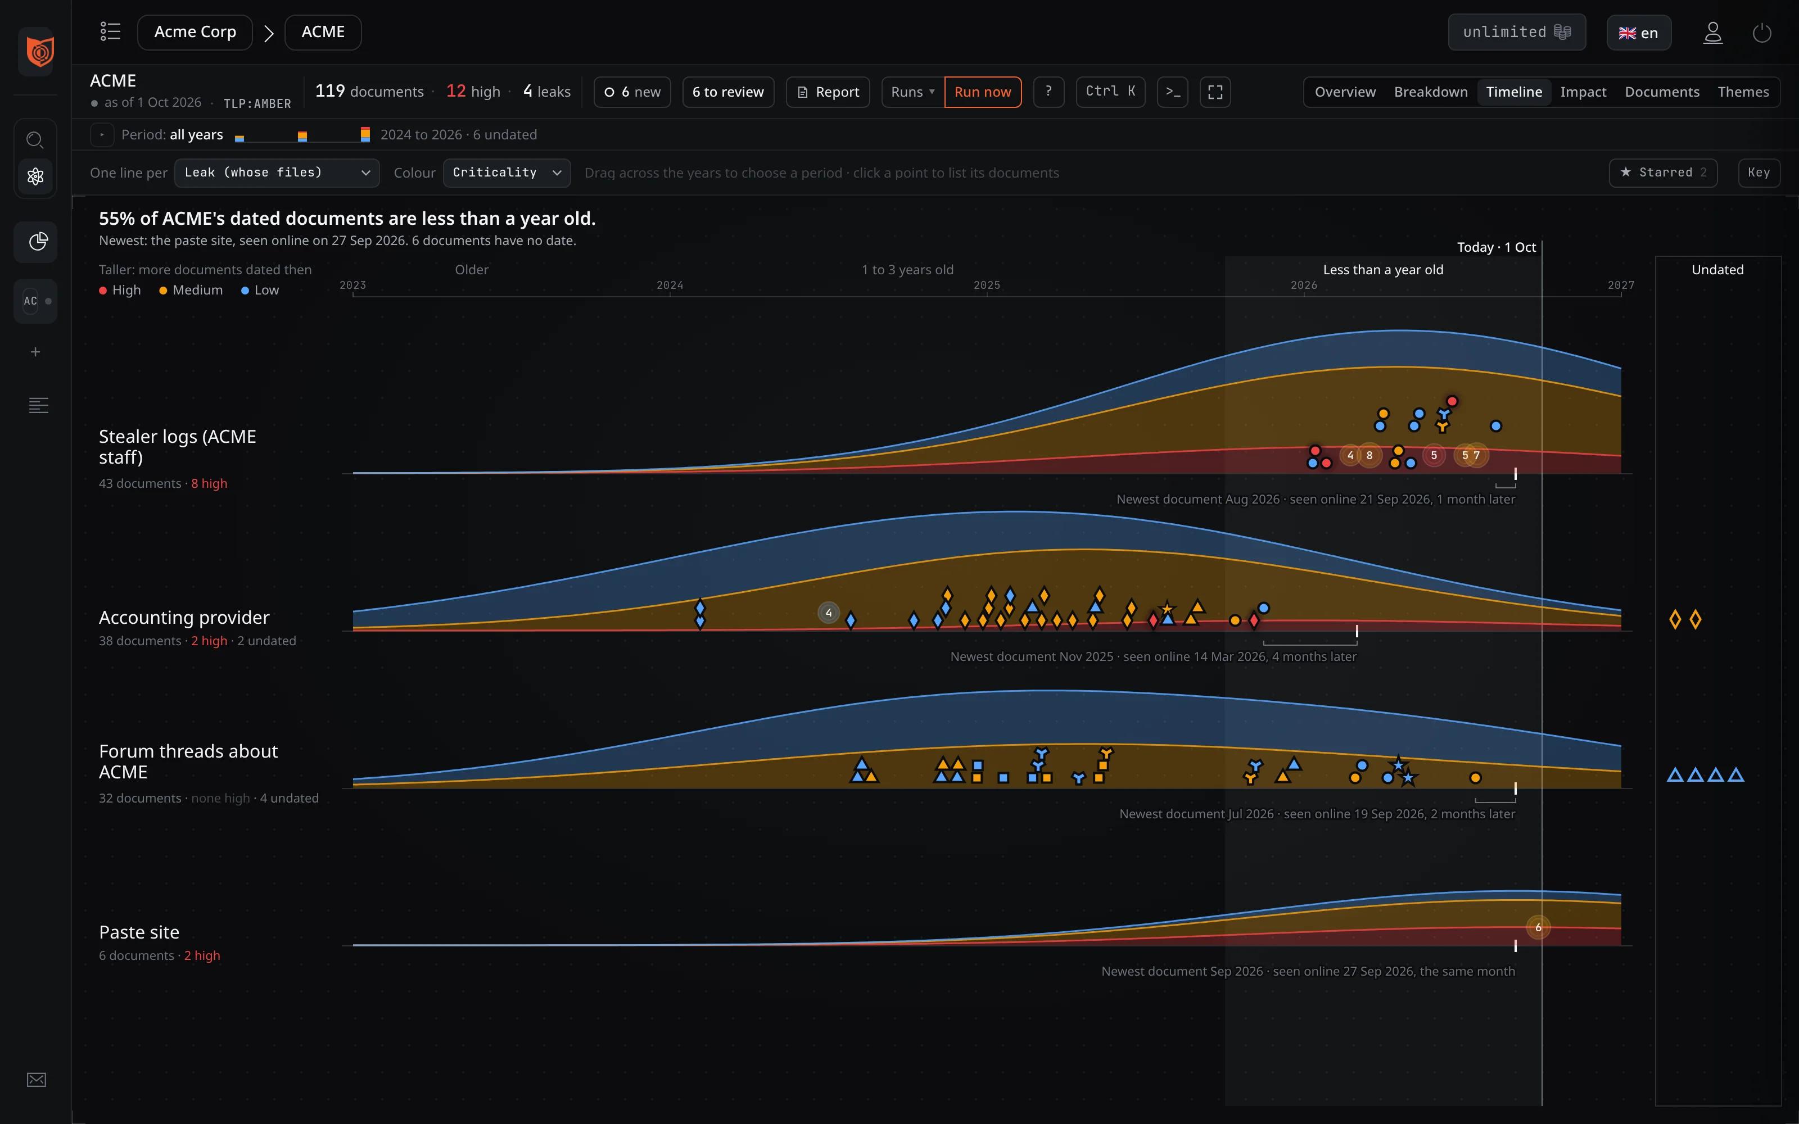Viewport: 1799px width, 1124px height.
Task: Open the Documents tab
Action: coord(1661,92)
